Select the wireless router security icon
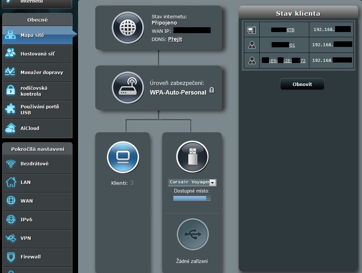This screenshot has width=362, height=273. click(128, 88)
